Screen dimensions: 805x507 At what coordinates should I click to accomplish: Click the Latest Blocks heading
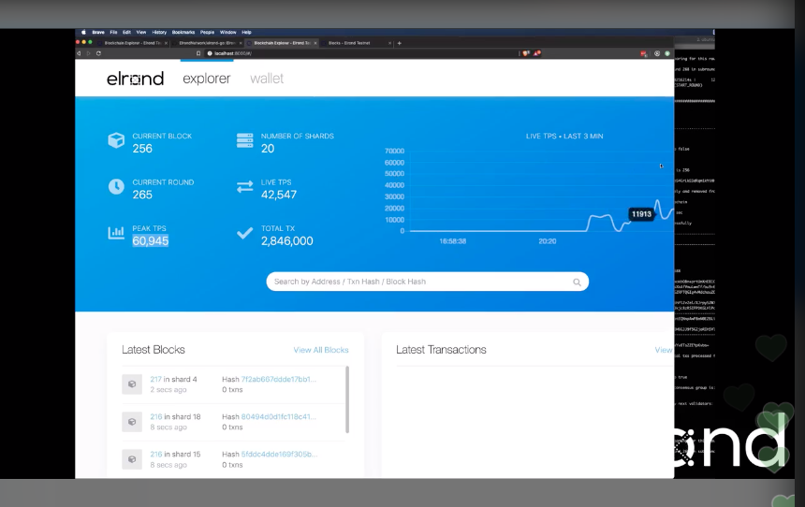point(153,350)
